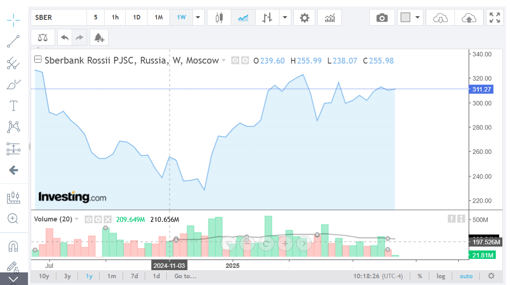Save chart layout to cloud
This screenshot has height=285, width=510.
click(469, 18)
